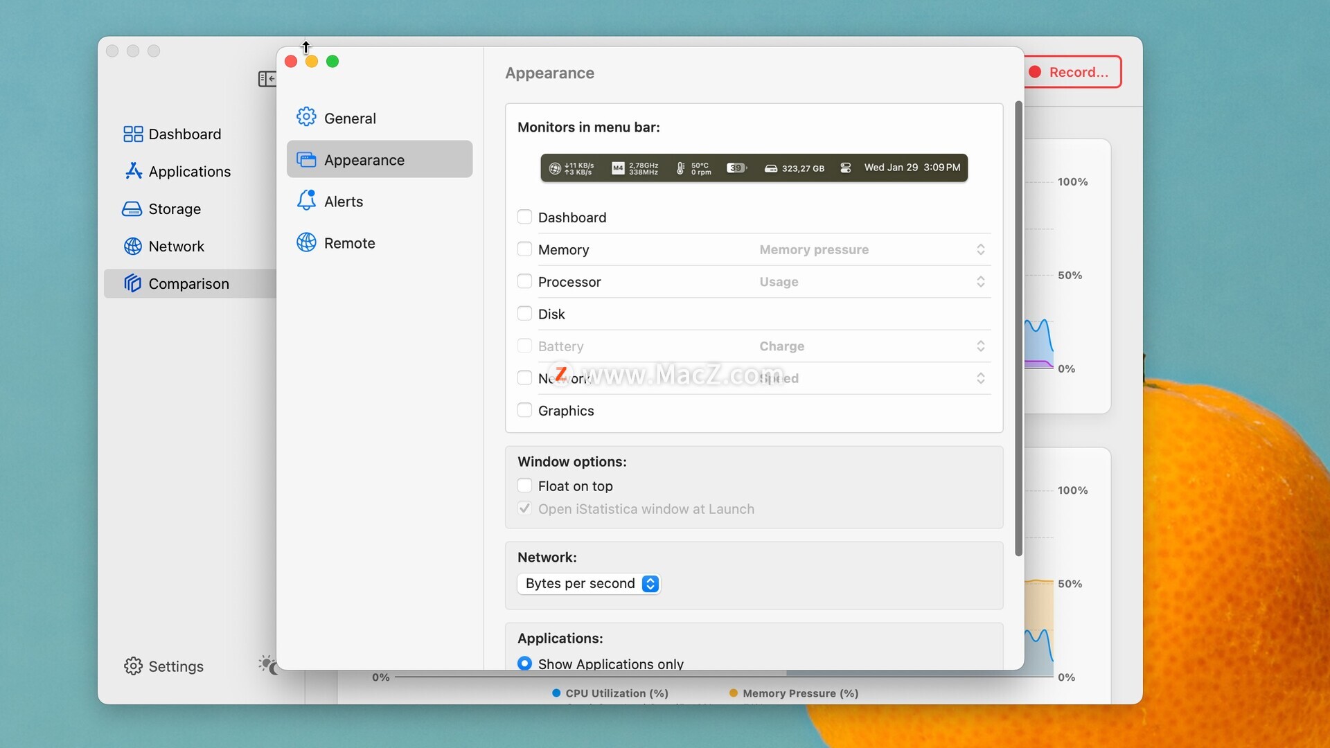Click the General gear icon in settings
Viewport: 1330px width, 748px height.
pyautogui.click(x=306, y=117)
